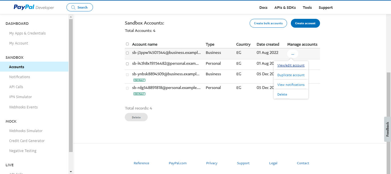Screen dimensions: 391x174
Task: Click the Date created column header
Action: (268, 44)
